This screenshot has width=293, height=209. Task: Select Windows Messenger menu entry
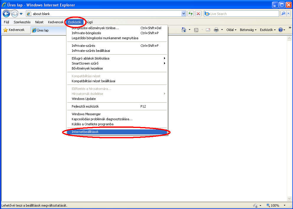click(117, 114)
